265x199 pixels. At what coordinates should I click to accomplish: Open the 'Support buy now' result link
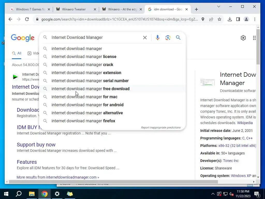[x=36, y=145]
